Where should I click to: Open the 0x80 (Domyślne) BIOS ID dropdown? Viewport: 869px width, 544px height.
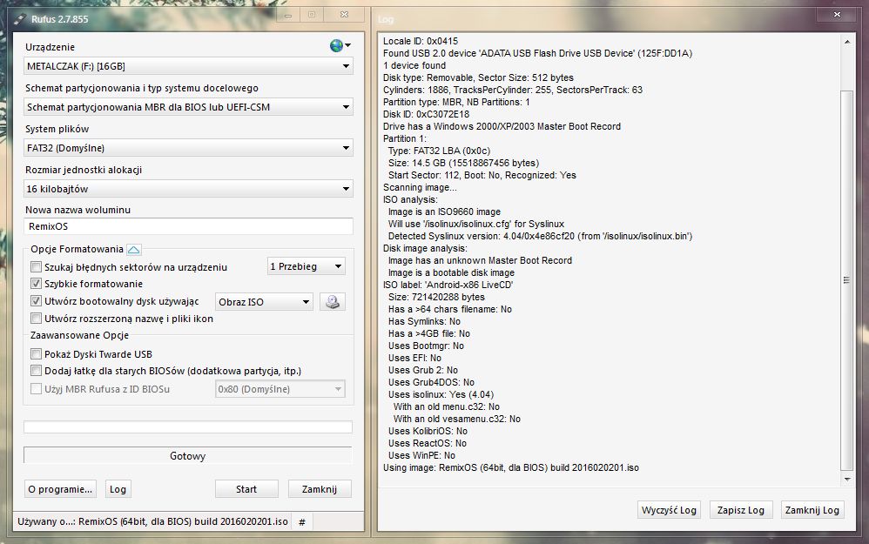click(280, 389)
